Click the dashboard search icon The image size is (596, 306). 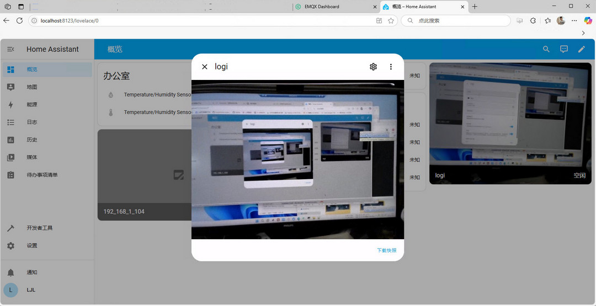[546, 49]
